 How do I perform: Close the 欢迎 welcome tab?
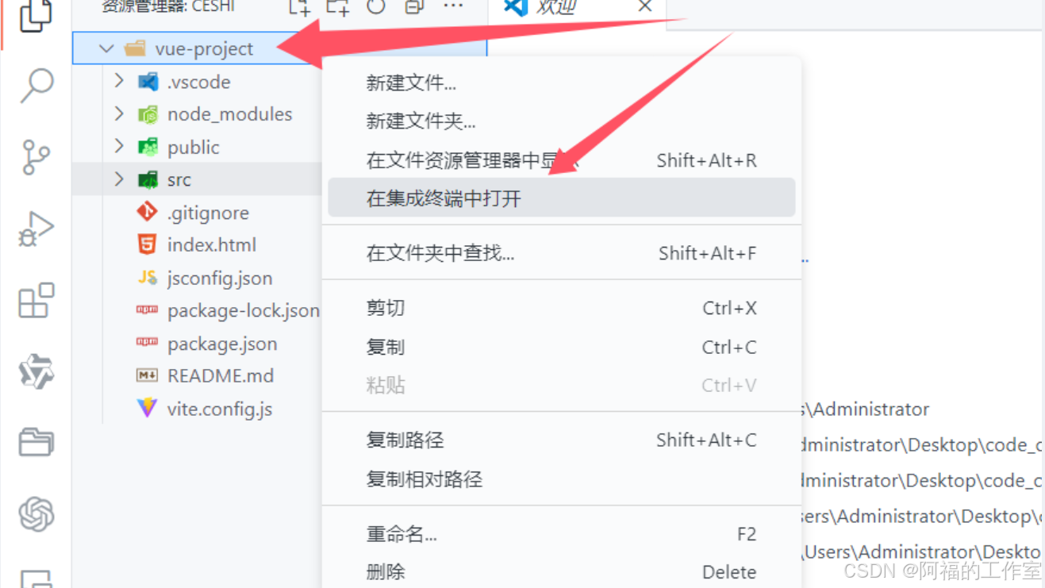tap(645, 6)
